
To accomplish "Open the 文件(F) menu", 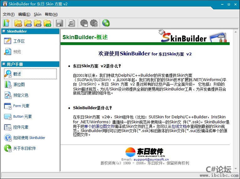I will (9, 14).
